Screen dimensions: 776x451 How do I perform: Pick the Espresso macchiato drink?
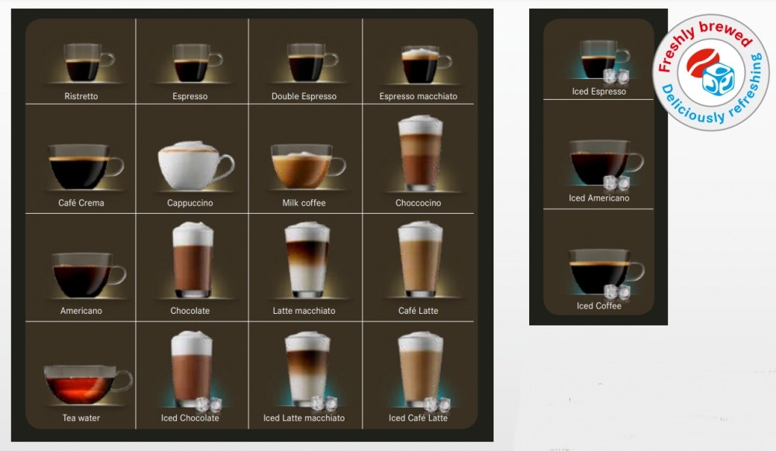pyautogui.click(x=417, y=62)
